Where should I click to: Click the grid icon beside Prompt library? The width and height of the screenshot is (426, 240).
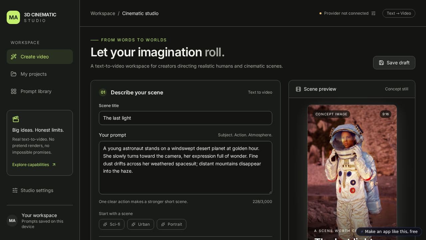14,91
